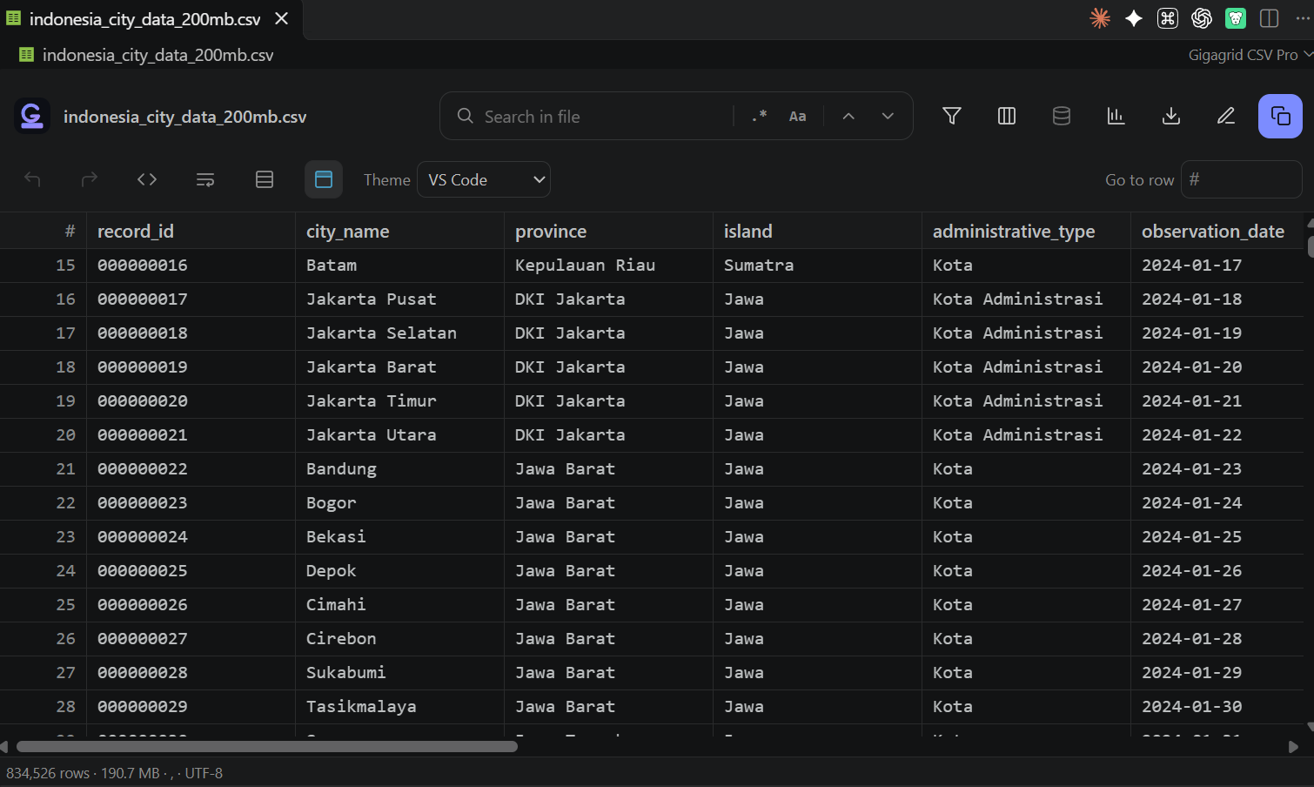Select cell Cimahi

pos(399,604)
